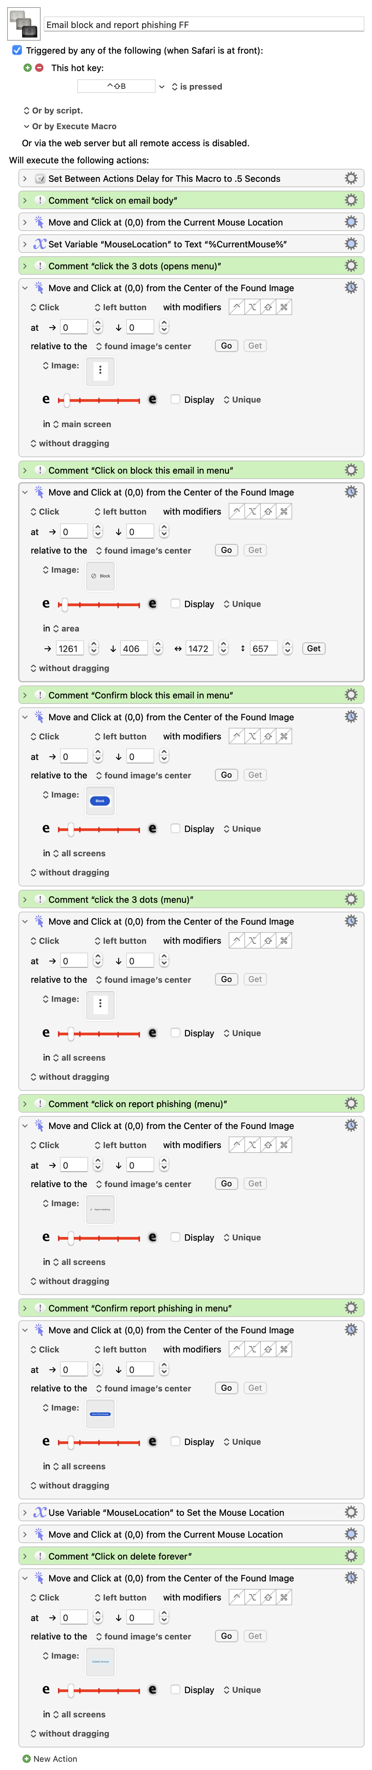Click the macro icon beside the macro name
The height and width of the screenshot is (1770, 372).
pyautogui.click(x=23, y=24)
